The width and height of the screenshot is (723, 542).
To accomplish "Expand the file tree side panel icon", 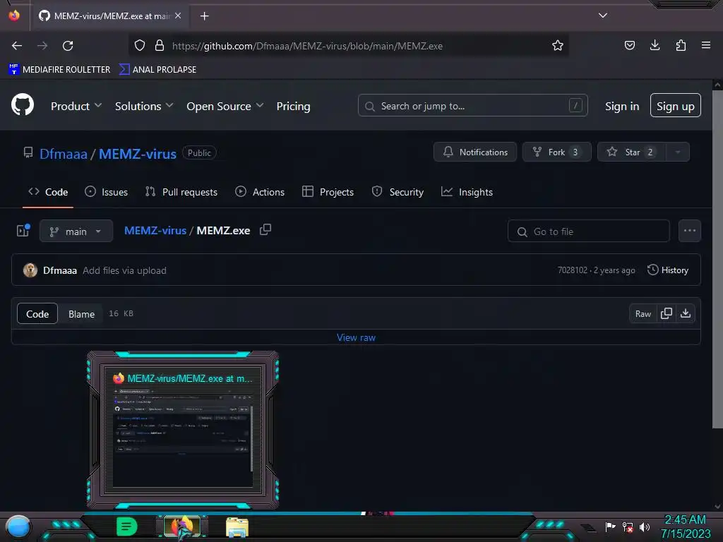I will [x=23, y=231].
